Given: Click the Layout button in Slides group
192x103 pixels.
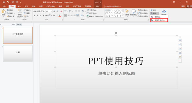Looking at the screenshot, I should [x=27, y=10].
